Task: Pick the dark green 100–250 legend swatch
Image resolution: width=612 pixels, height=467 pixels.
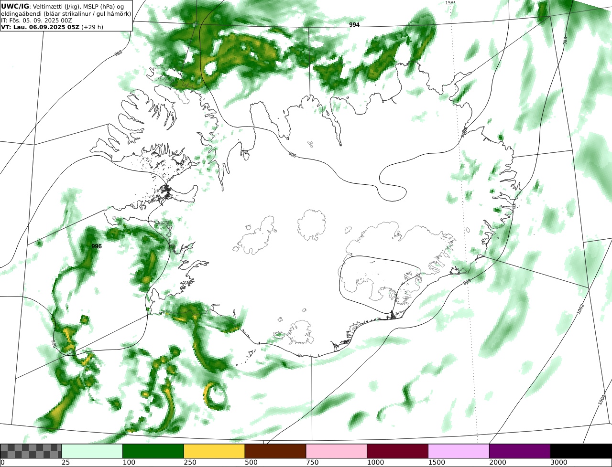Action: pyautogui.click(x=153, y=451)
